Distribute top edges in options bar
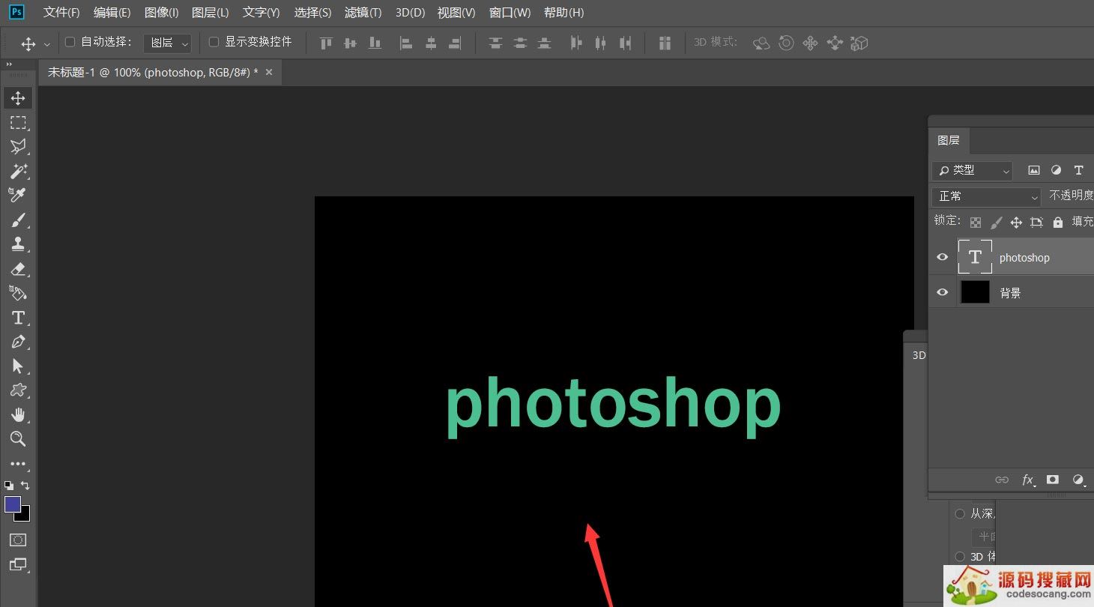 tap(495, 43)
